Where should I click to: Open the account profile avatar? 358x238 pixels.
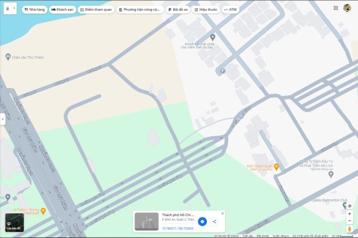(347, 8)
